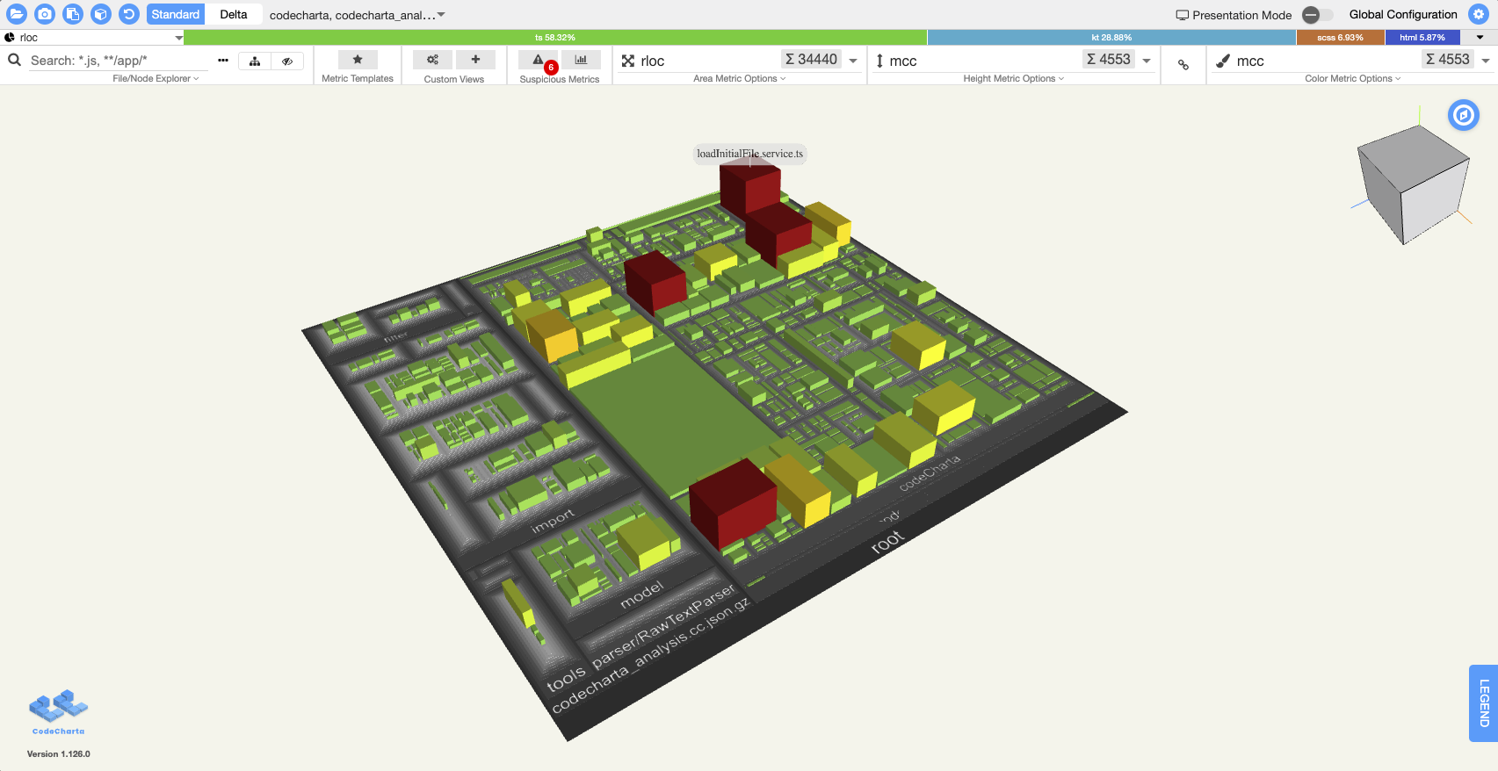Click the height metric sum 4553 value
Viewport: 1498px width, 771px height.
click(1109, 59)
